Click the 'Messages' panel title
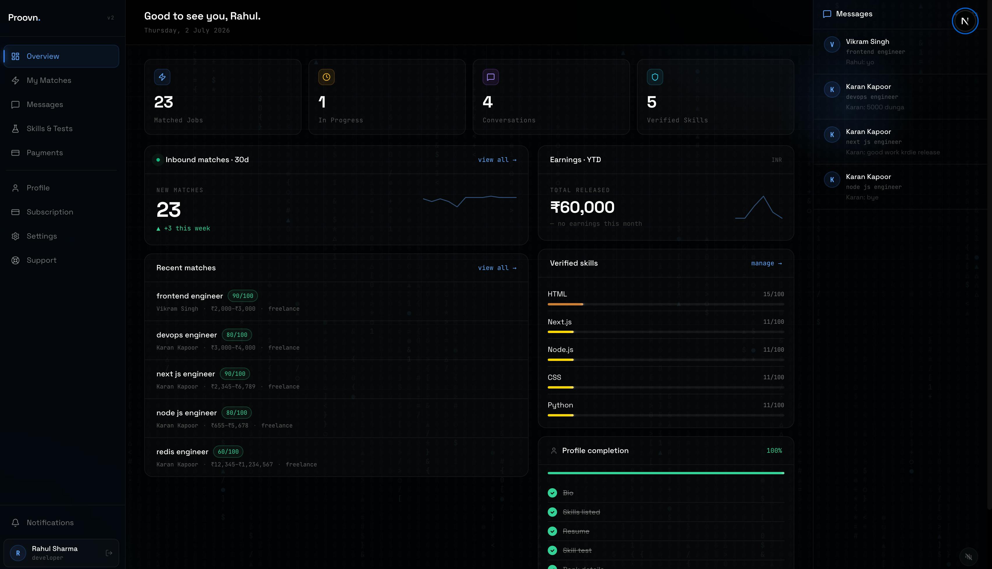992x569 pixels. [854, 14]
